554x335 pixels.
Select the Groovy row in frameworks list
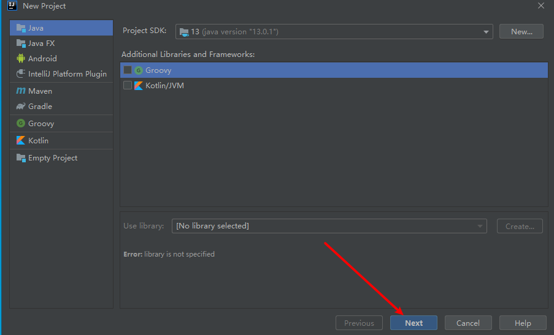(334, 70)
